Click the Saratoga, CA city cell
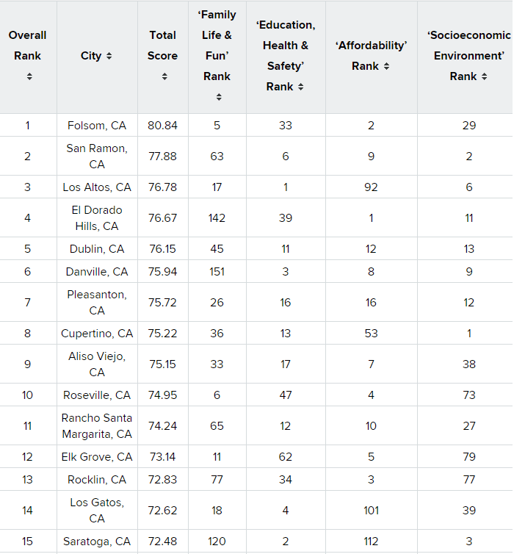 [x=97, y=542]
